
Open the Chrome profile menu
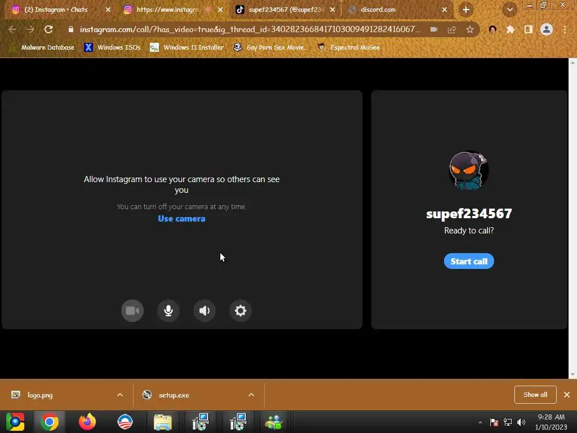547,29
